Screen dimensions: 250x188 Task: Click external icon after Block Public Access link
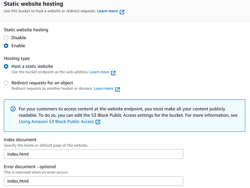pyautogui.click(x=98, y=122)
